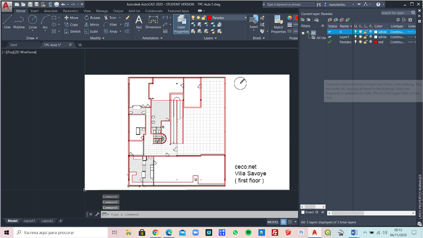Open Layer Properties manager button

coord(181,24)
